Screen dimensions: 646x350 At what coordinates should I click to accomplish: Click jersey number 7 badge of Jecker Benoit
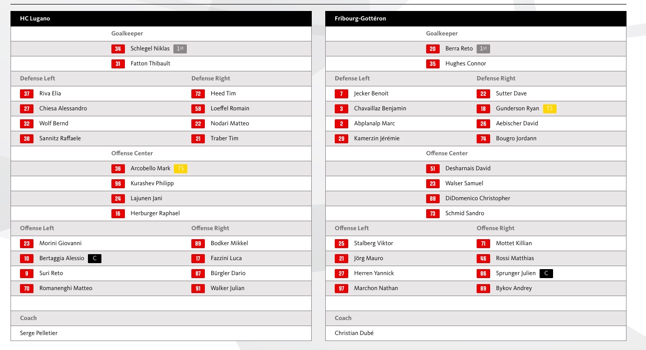point(342,93)
